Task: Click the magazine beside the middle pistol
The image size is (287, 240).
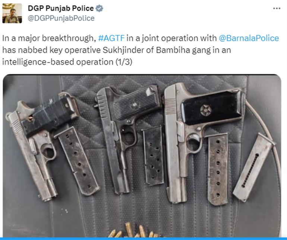Action: pyautogui.click(x=153, y=155)
